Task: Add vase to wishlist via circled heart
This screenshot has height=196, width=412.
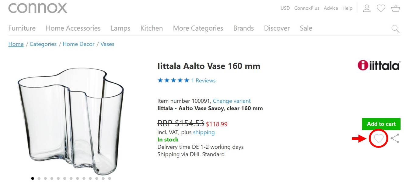Action: click(379, 138)
